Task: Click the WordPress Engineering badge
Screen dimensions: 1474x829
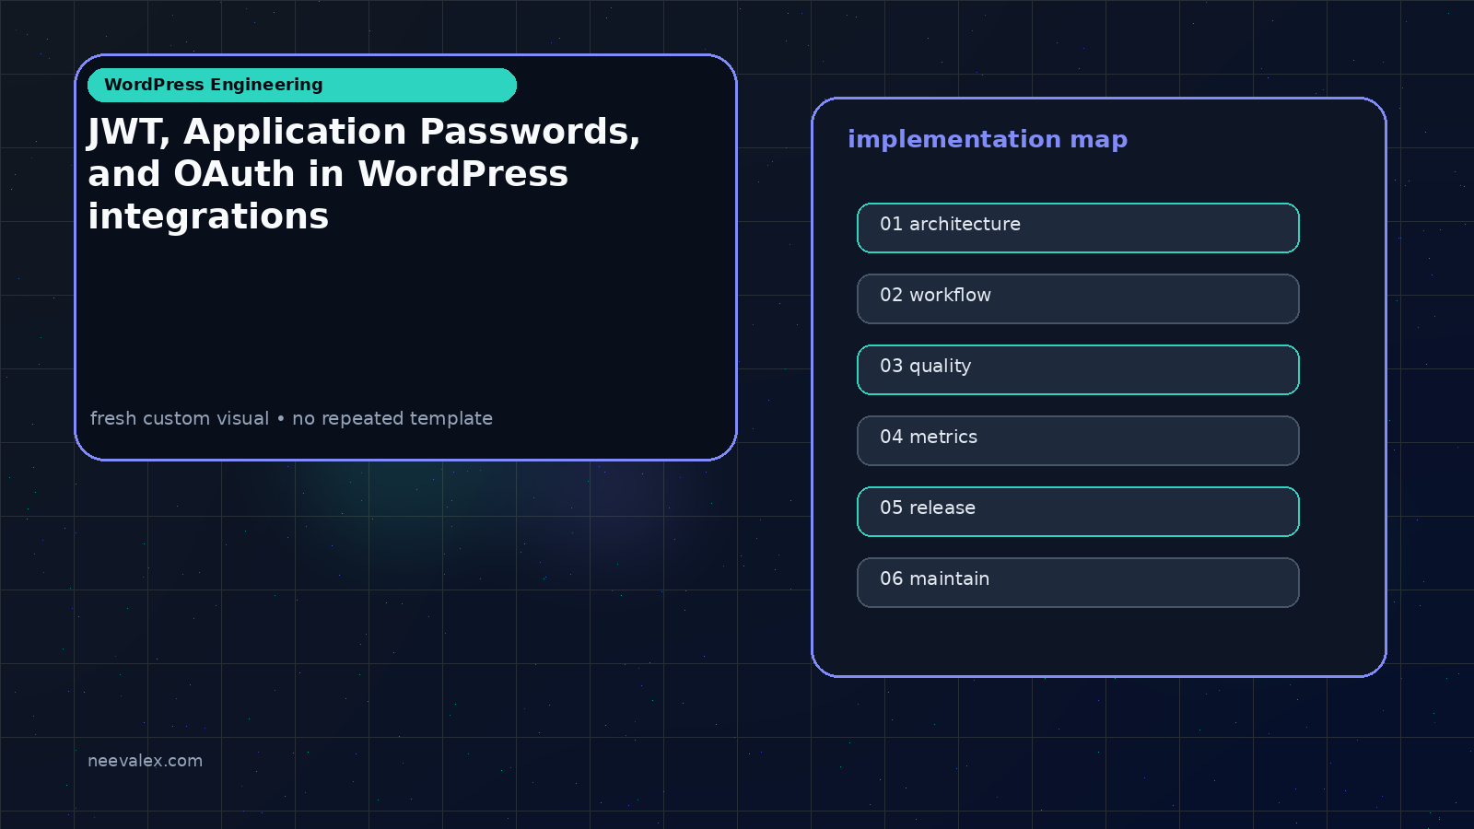Action: pos(302,85)
